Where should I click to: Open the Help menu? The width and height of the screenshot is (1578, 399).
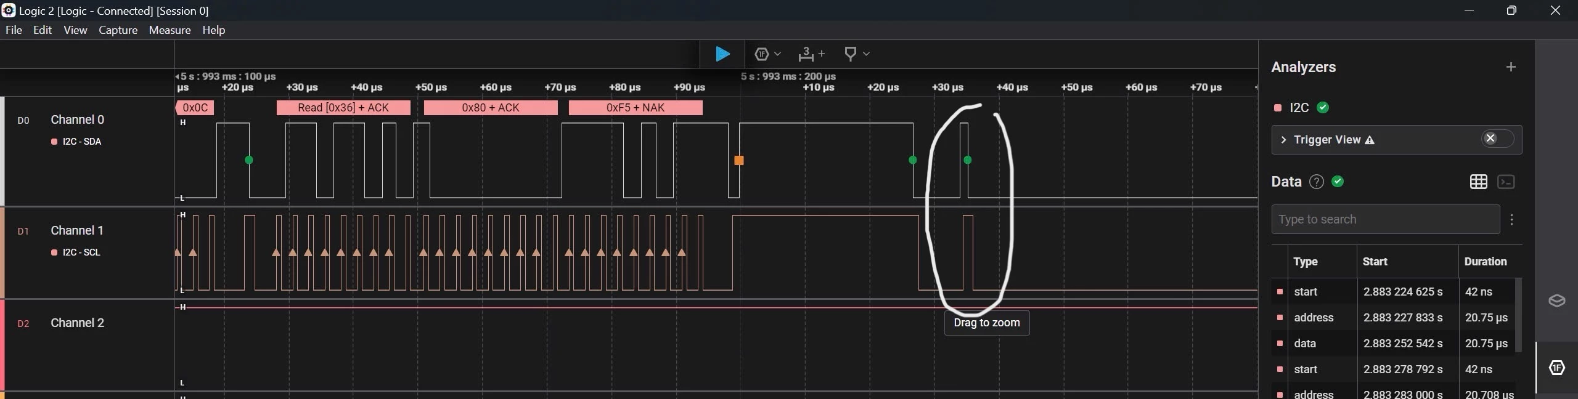click(x=213, y=30)
